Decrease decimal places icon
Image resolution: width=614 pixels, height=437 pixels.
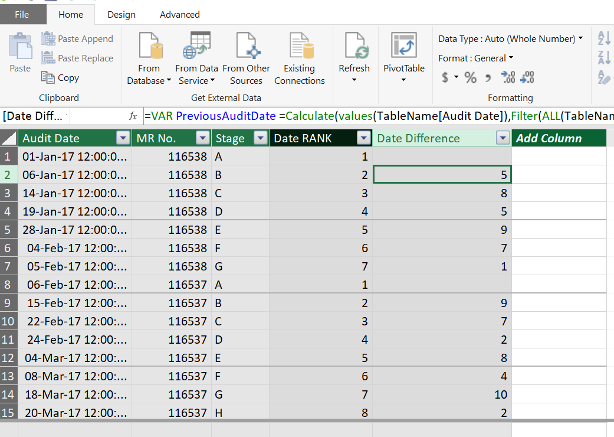pyautogui.click(x=527, y=77)
